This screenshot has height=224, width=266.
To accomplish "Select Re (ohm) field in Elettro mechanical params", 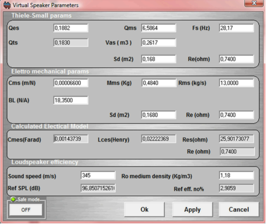I will [237, 115].
